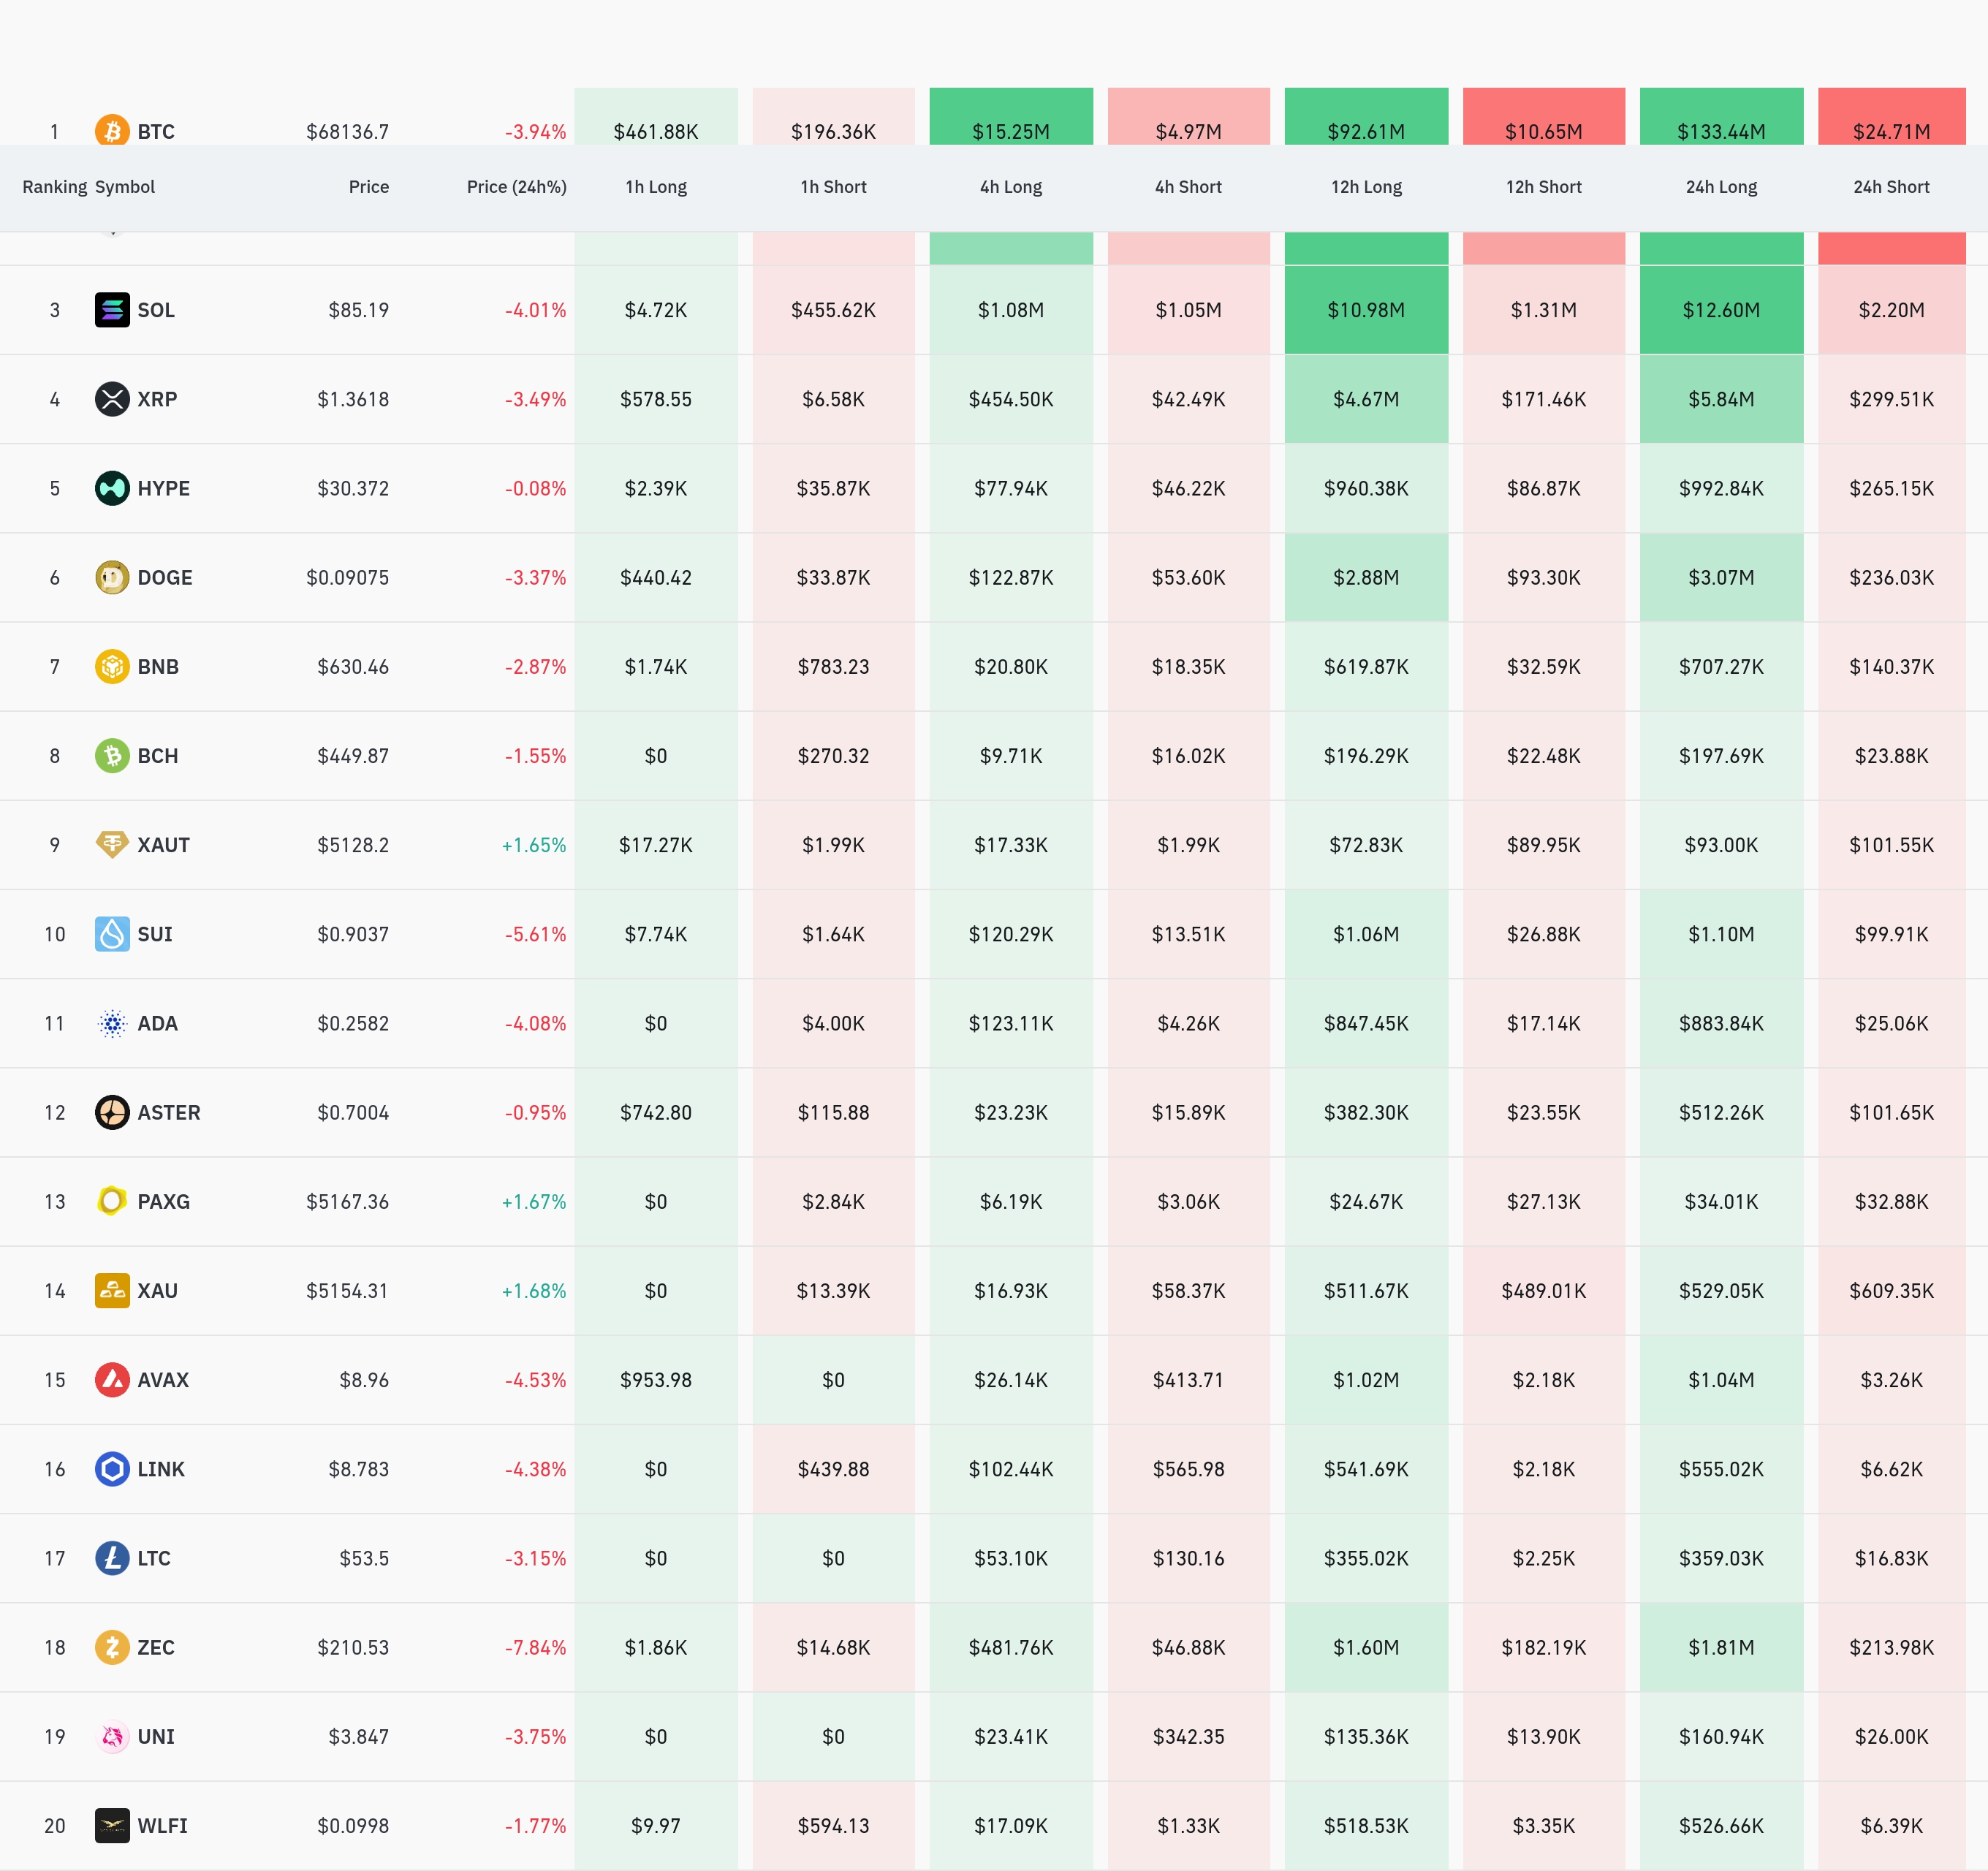Open the PAXG symbol link
1988x1871 pixels.
pos(163,1201)
